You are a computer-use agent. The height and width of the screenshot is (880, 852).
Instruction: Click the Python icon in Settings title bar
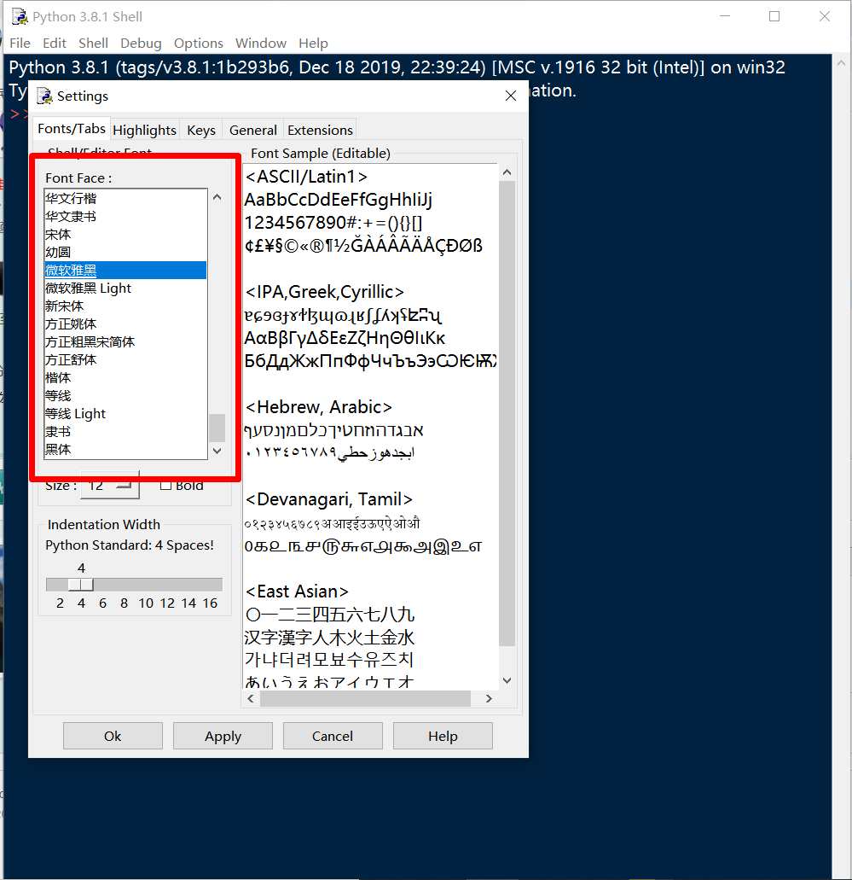point(44,96)
